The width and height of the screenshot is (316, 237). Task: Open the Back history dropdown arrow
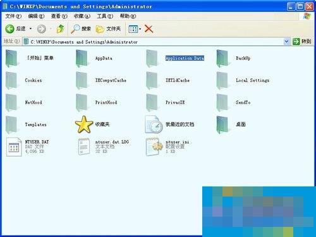(x=30, y=28)
